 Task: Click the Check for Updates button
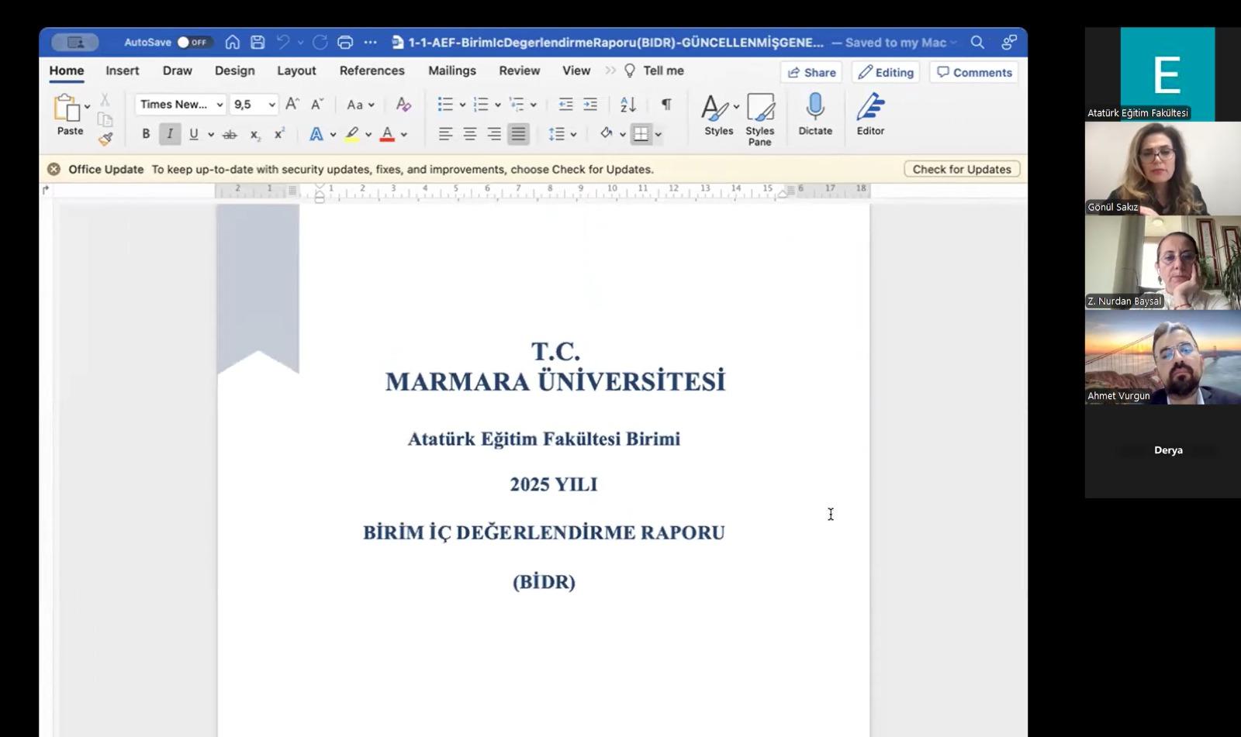click(x=961, y=169)
